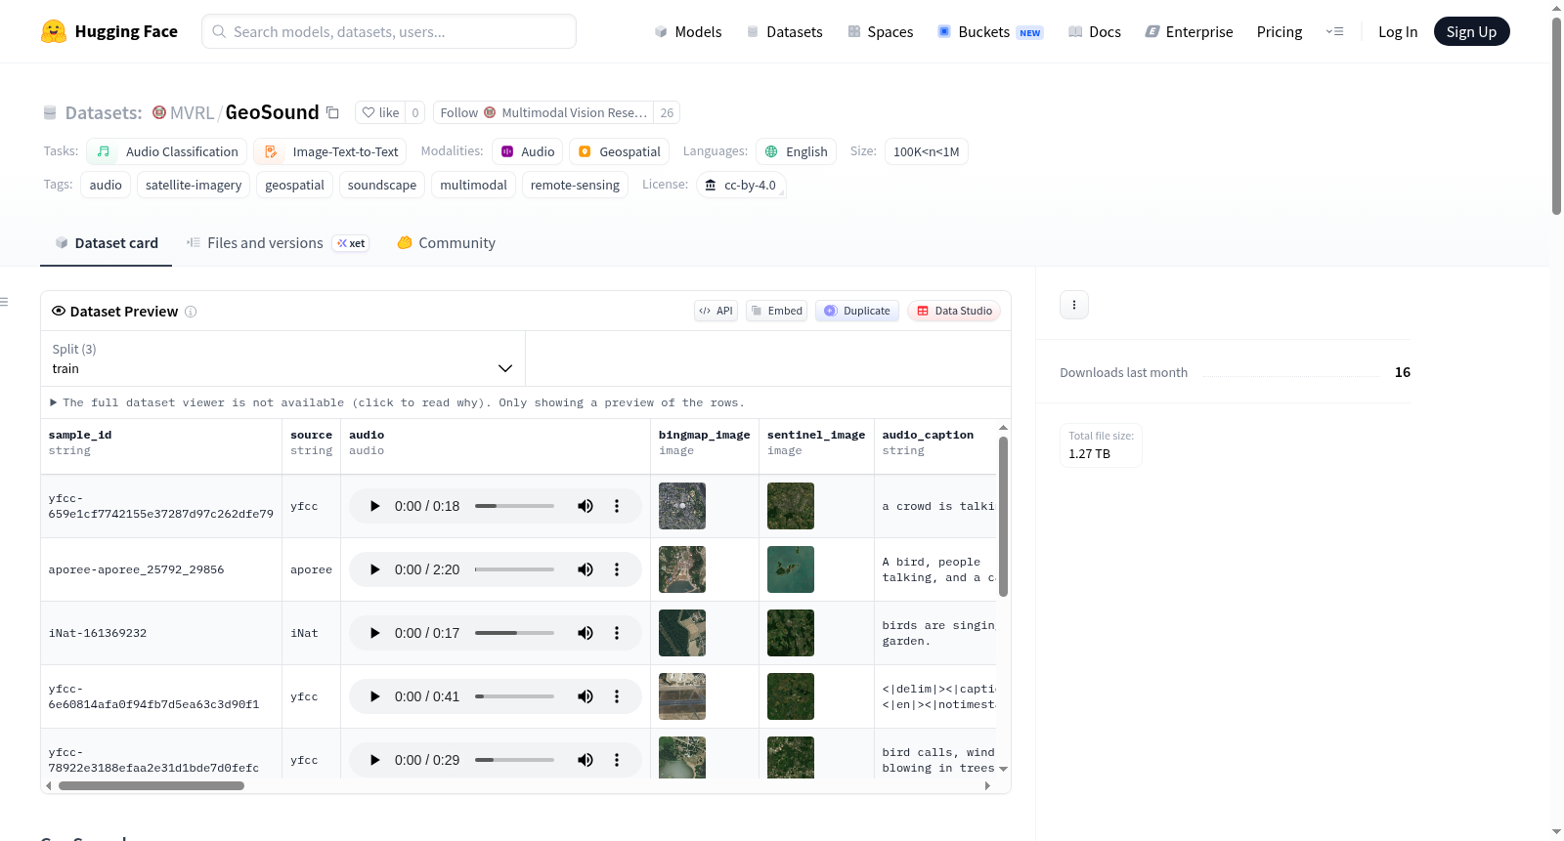This screenshot has width=1564, height=841.
Task: Switch to Files and versions tab
Action: pyautogui.click(x=277, y=243)
